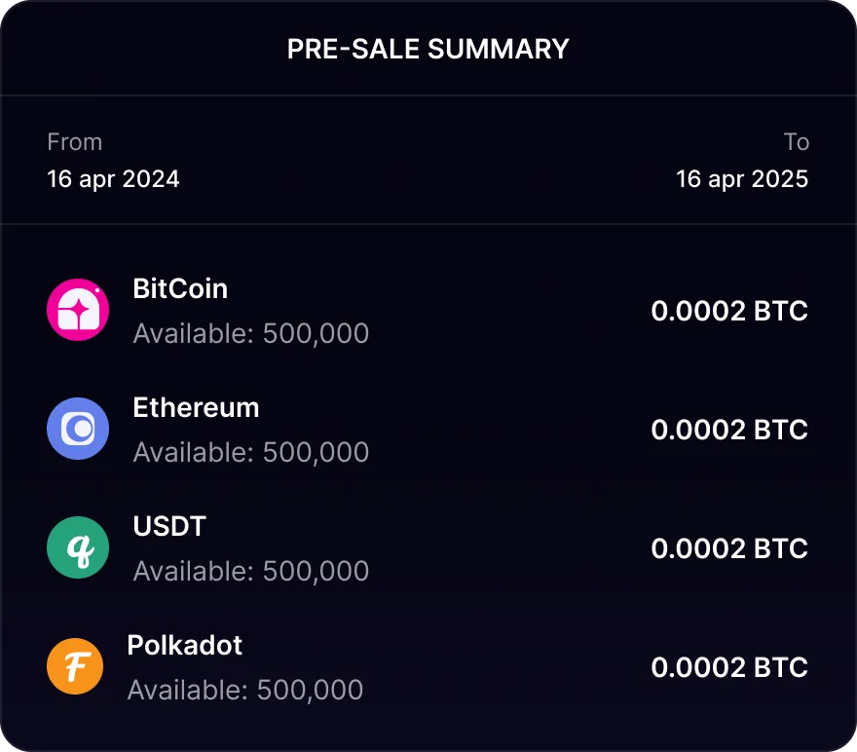Click the 0.0002 BTC price beside Polkadot

click(x=728, y=667)
